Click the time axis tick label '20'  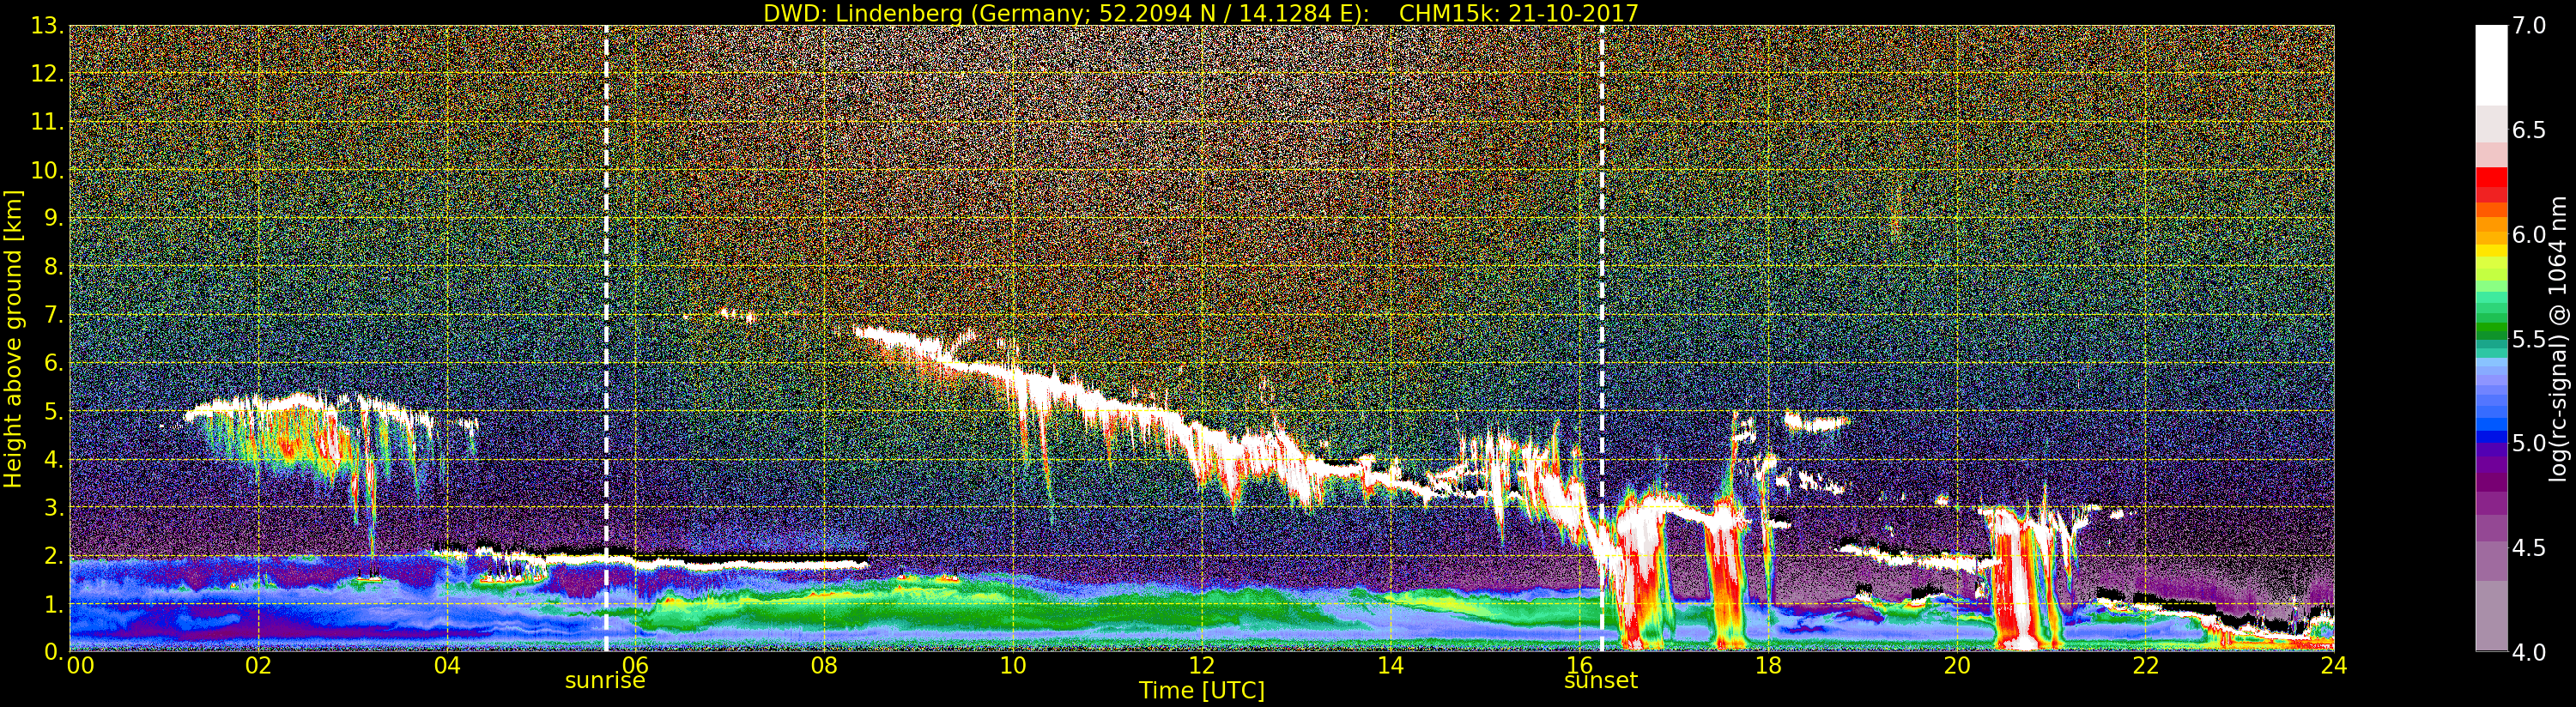pos(1957,666)
